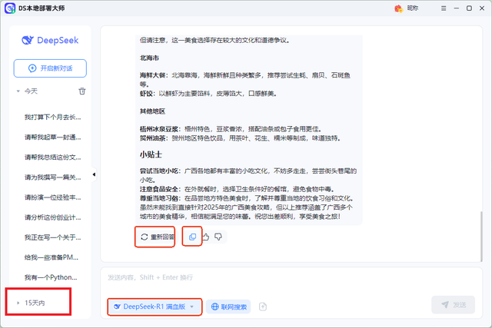The height and width of the screenshot is (328, 492).
Task: Click the 昵称 nickname label
Action: click(x=413, y=8)
